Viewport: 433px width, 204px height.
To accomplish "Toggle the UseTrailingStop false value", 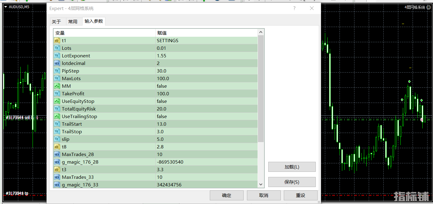I will click(x=162, y=117).
